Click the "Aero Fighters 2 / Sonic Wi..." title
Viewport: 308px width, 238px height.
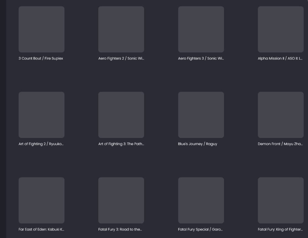[121, 59]
